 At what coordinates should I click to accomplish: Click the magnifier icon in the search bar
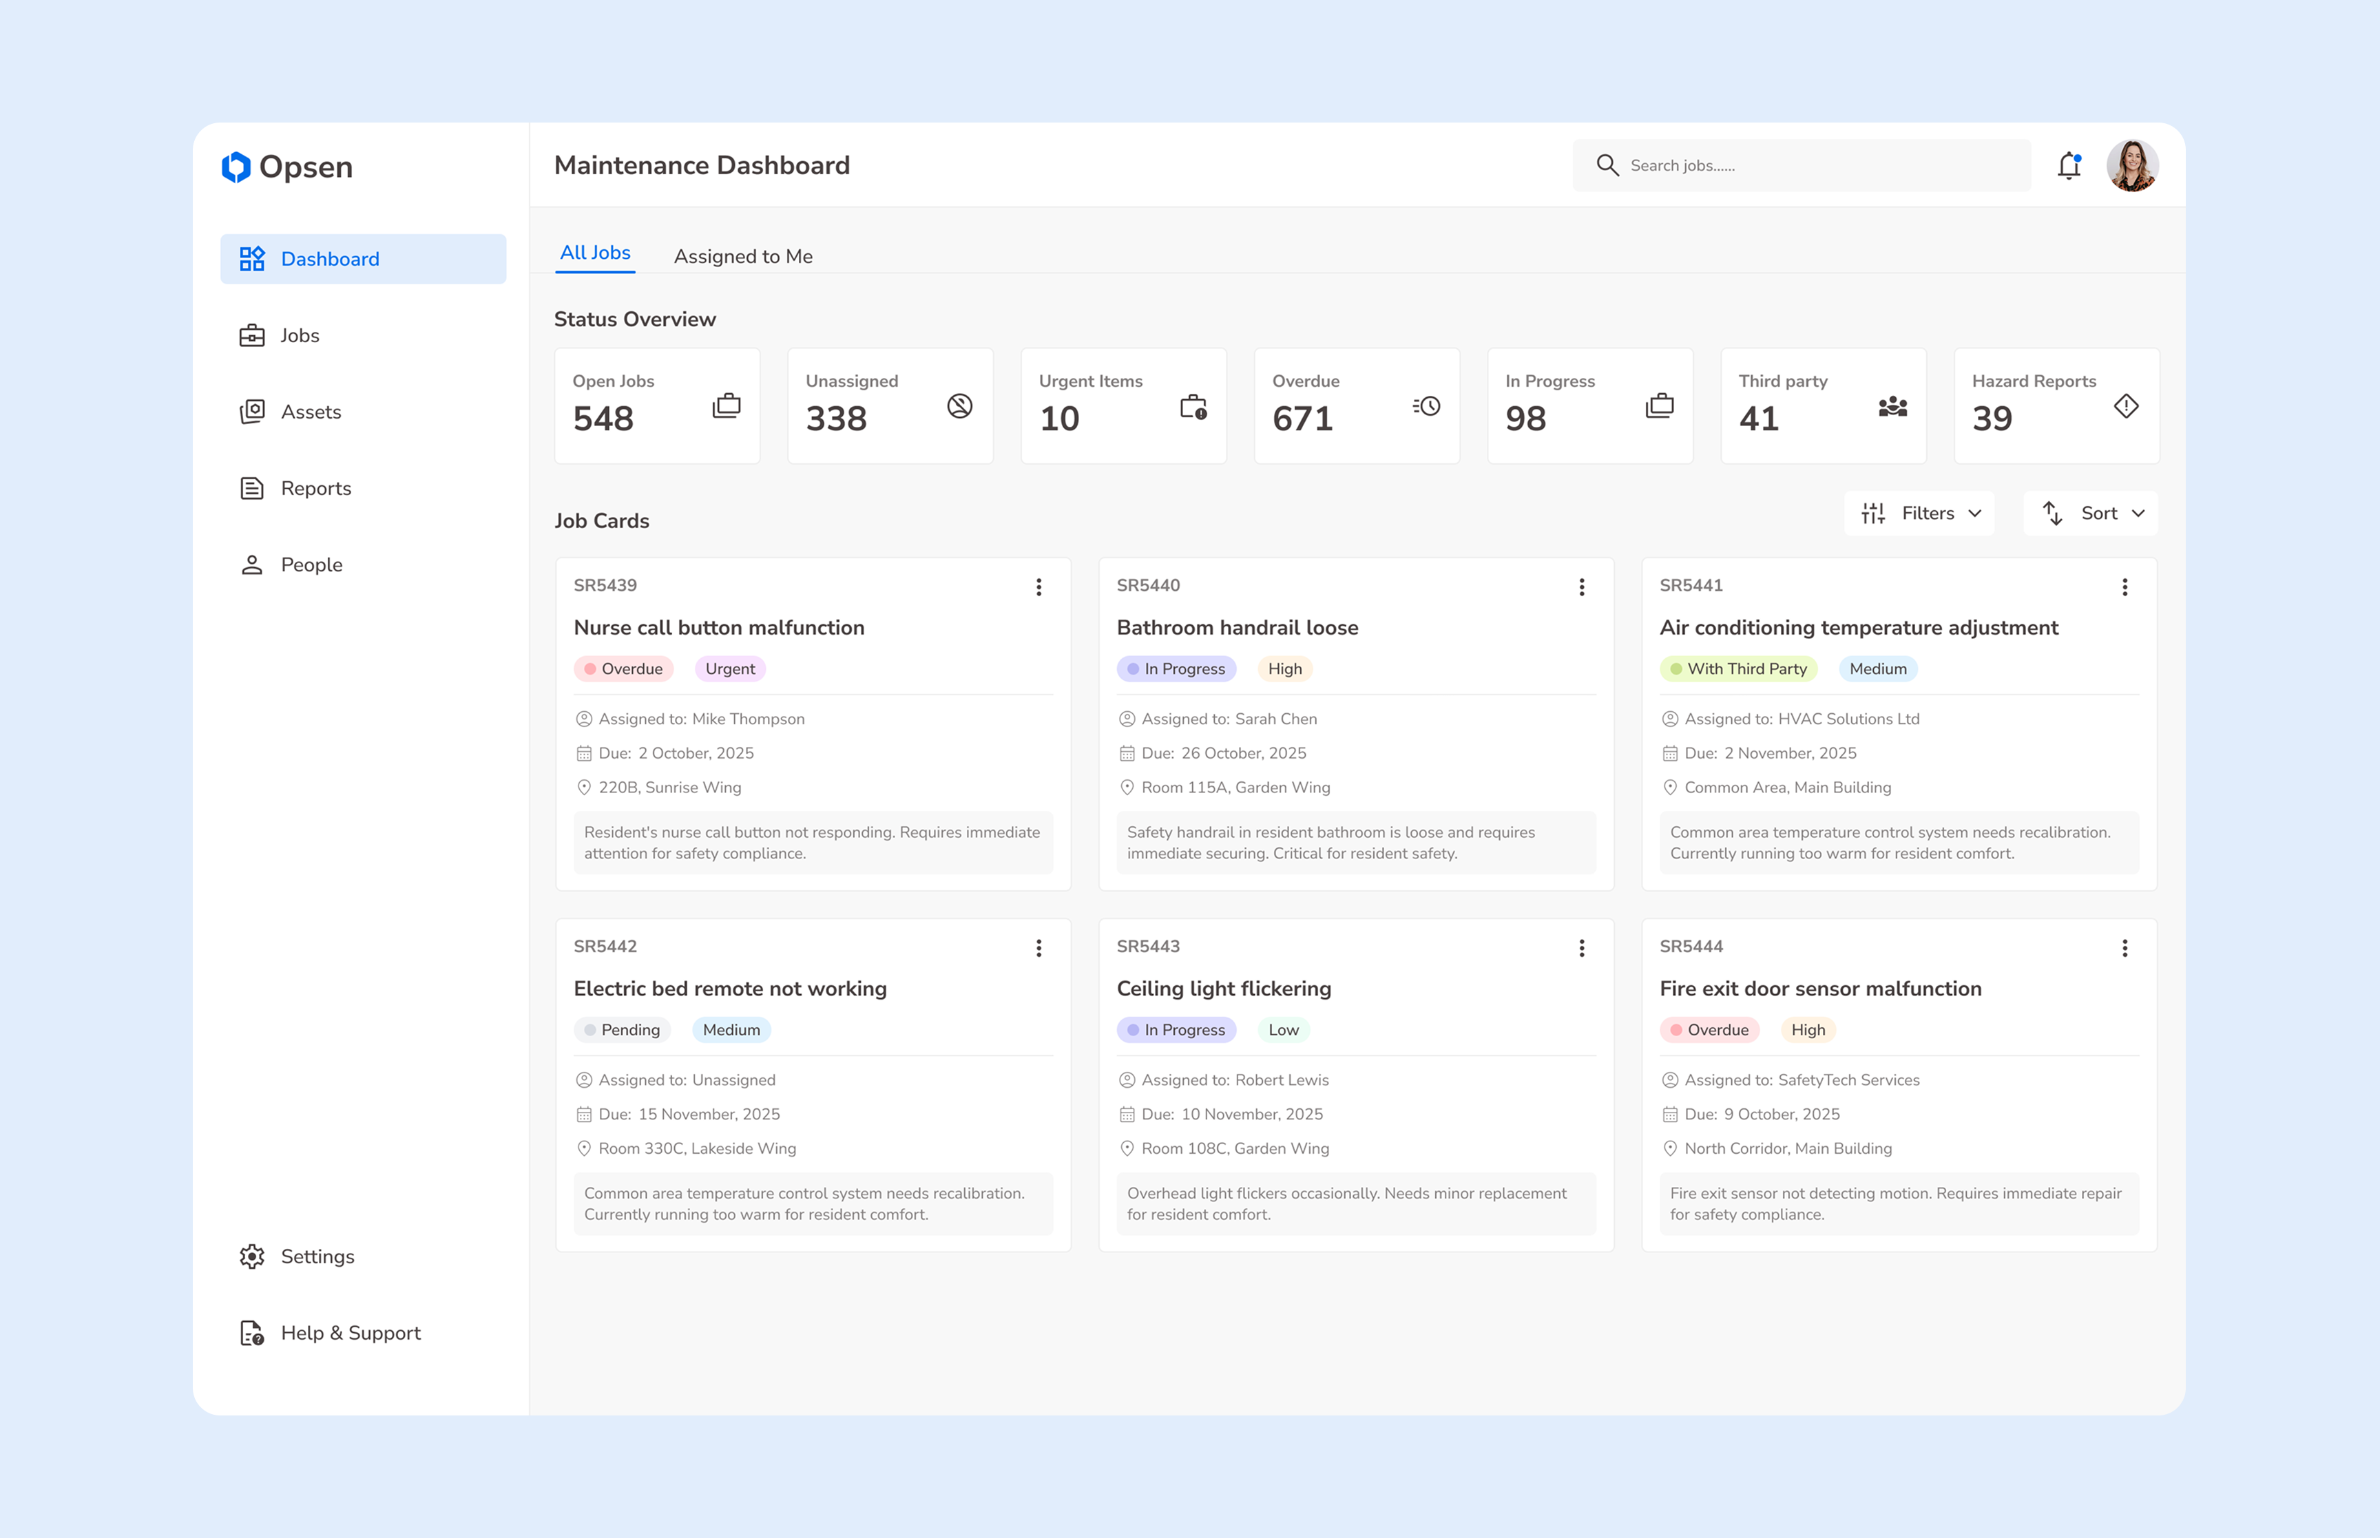coord(1608,165)
